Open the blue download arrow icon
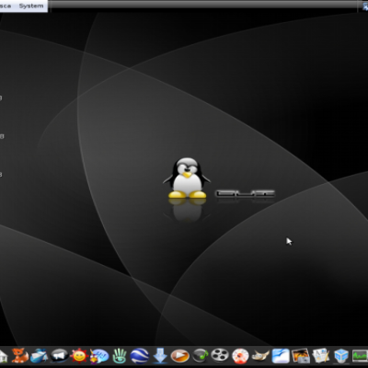Screen dimensions: 368x368 [160, 356]
